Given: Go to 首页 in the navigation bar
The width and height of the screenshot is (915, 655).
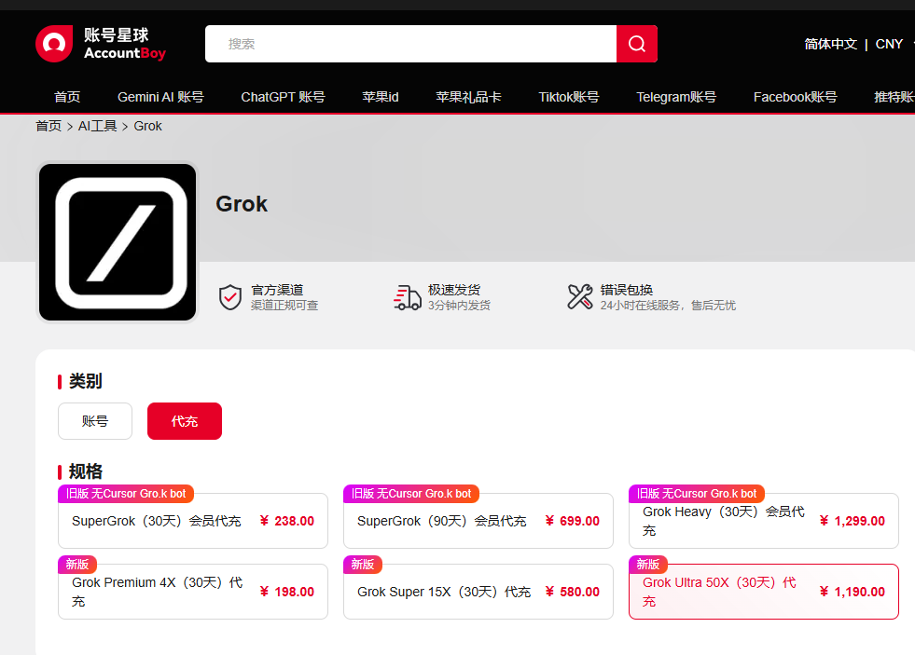Looking at the screenshot, I should pos(67,97).
